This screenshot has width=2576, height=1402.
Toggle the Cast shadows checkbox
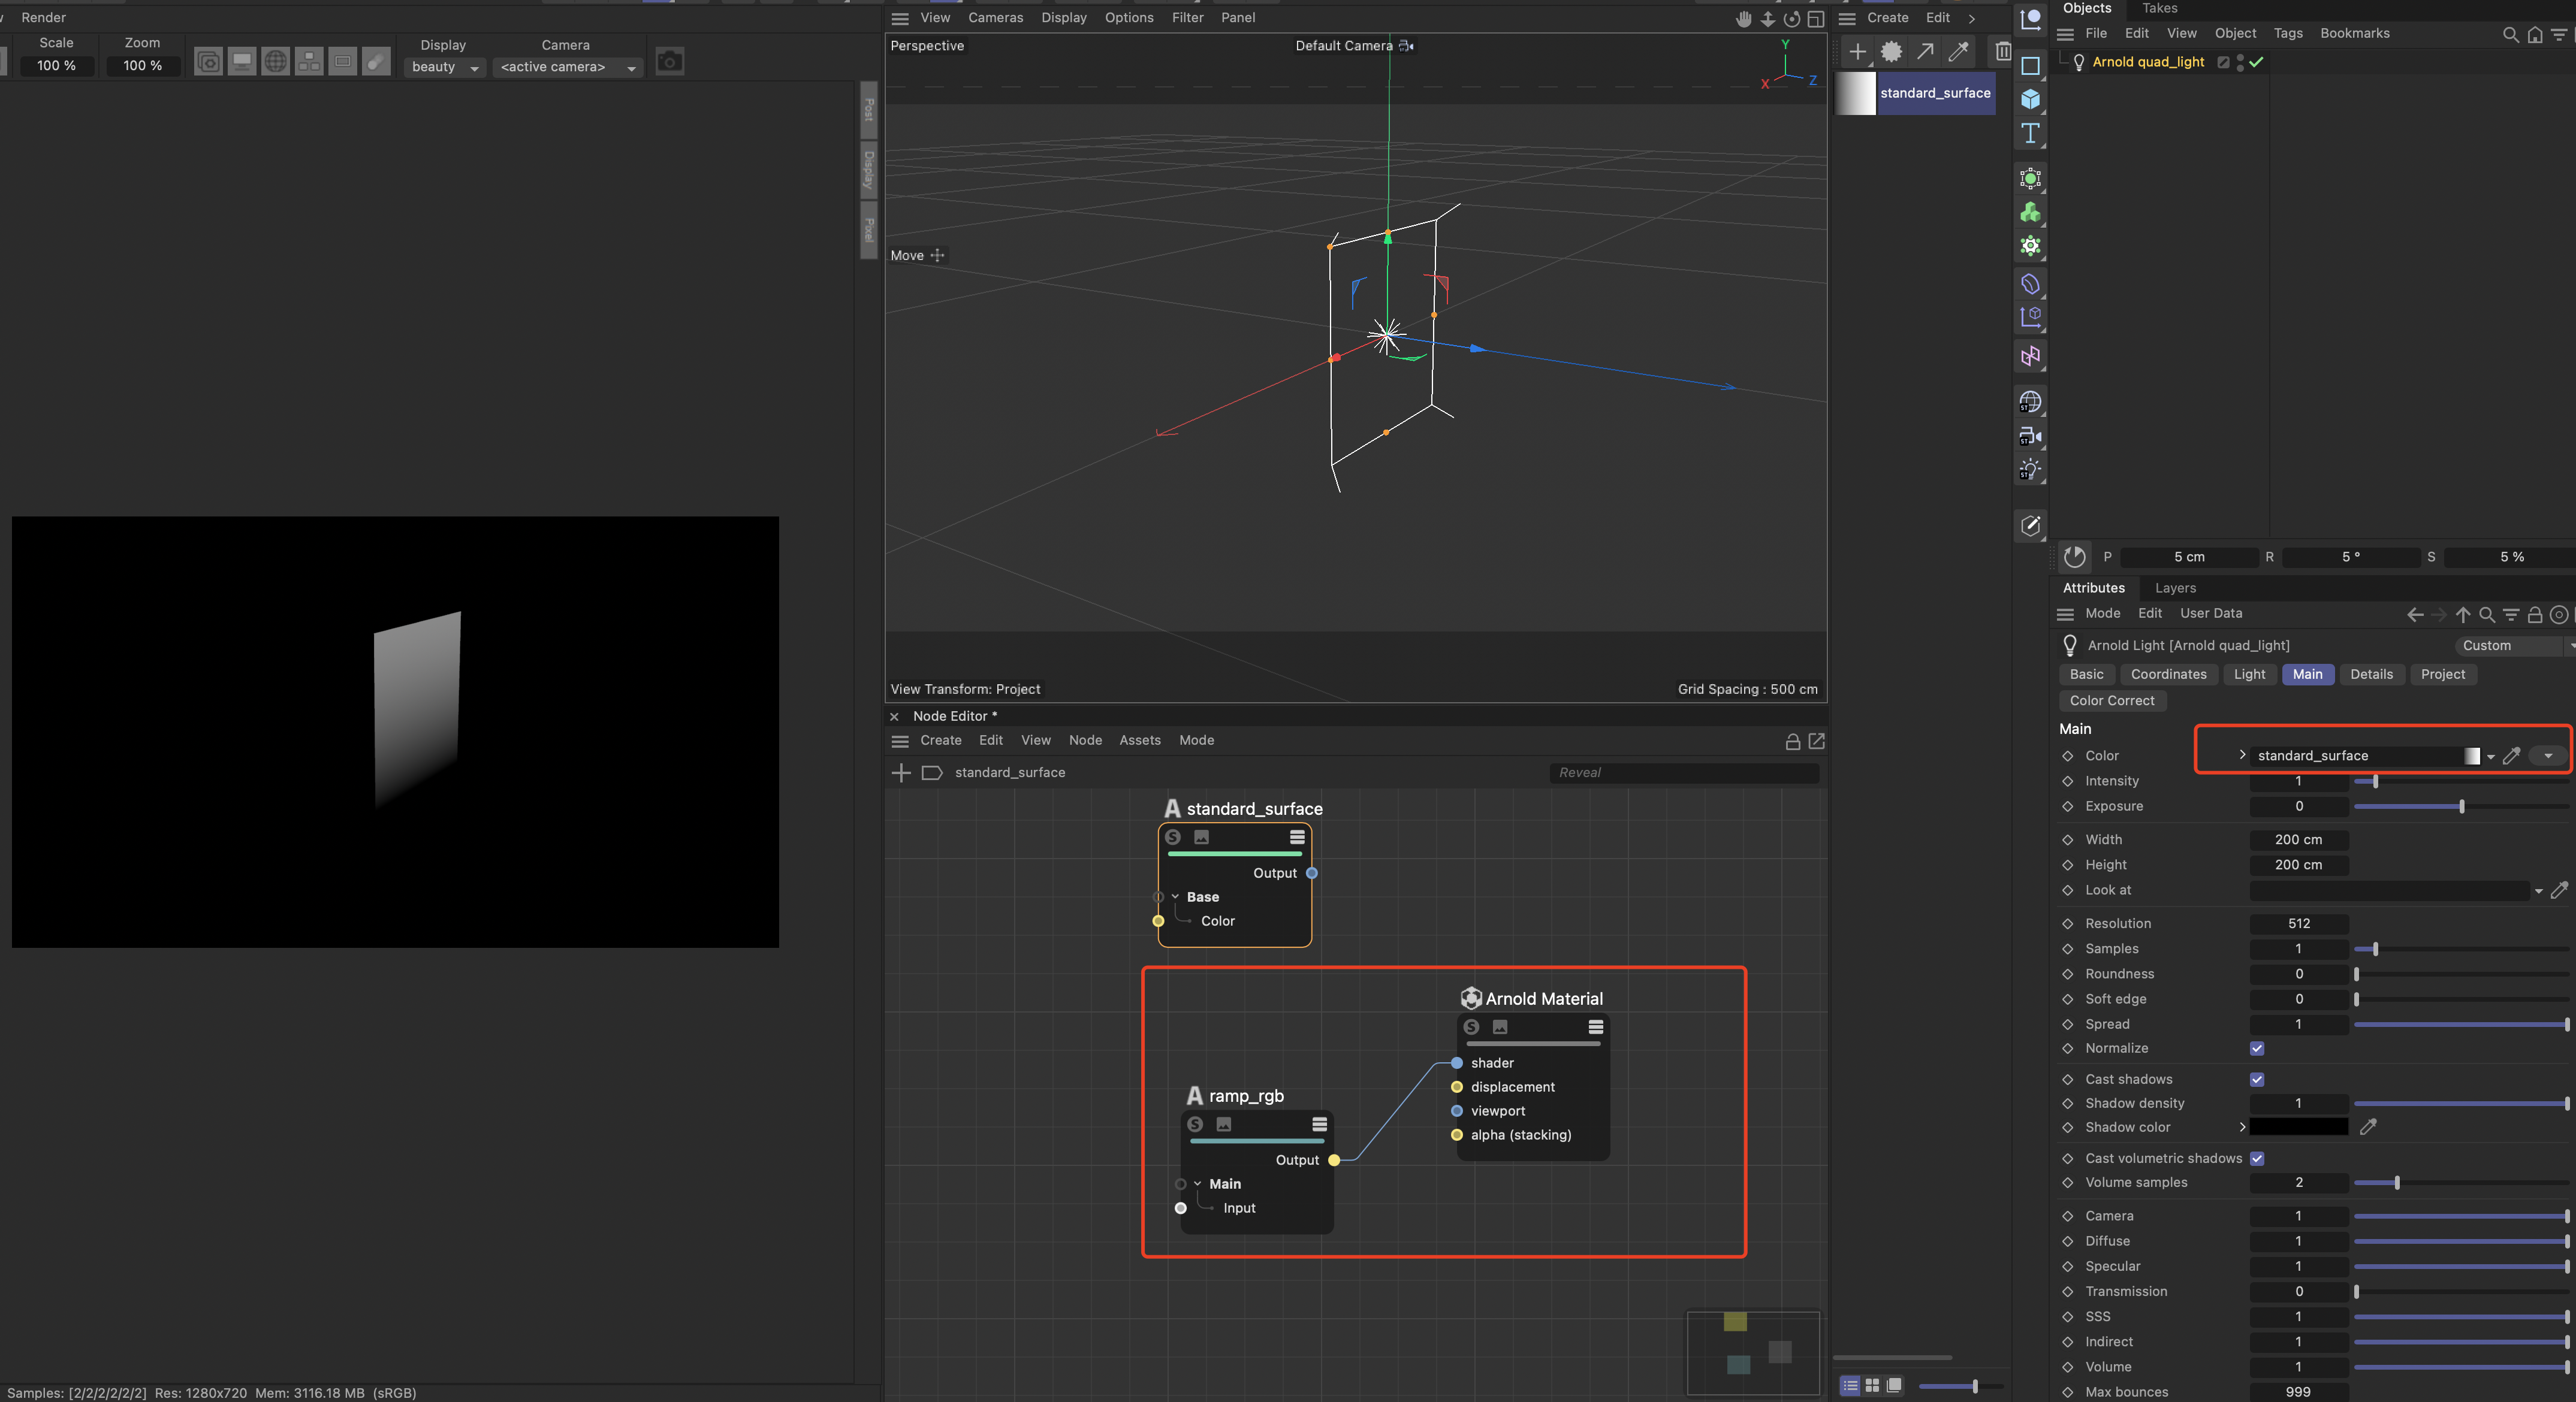[2256, 1079]
